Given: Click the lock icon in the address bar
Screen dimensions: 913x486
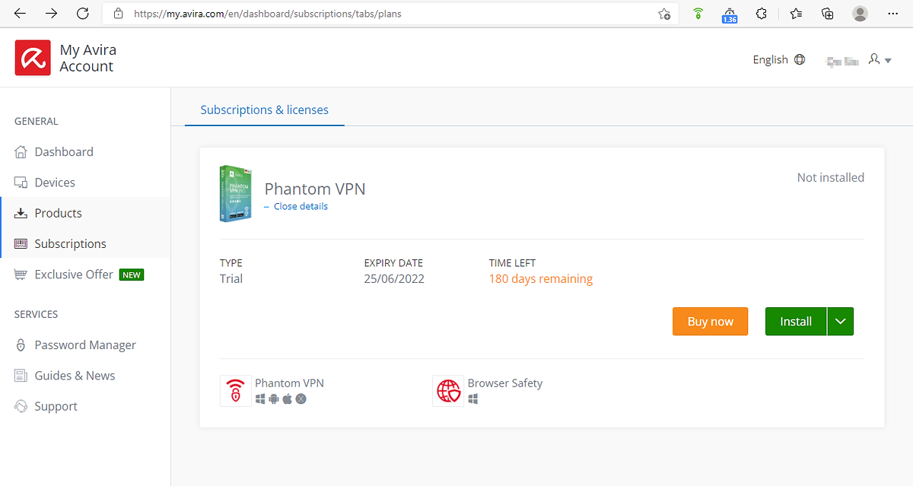Looking at the screenshot, I should 118,14.
